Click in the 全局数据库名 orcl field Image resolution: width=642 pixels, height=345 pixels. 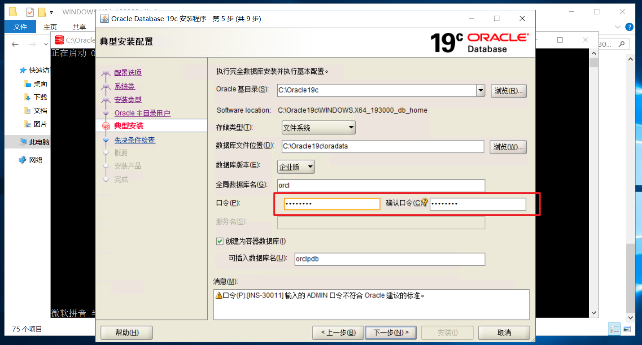381,185
